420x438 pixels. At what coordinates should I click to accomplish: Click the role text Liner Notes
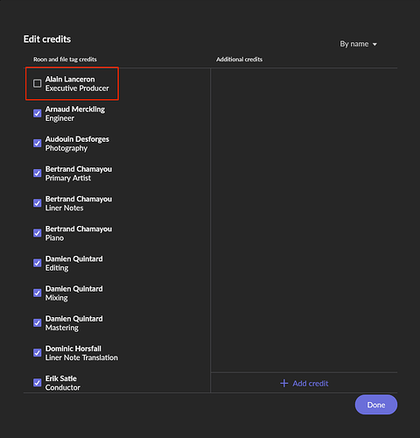64,208
